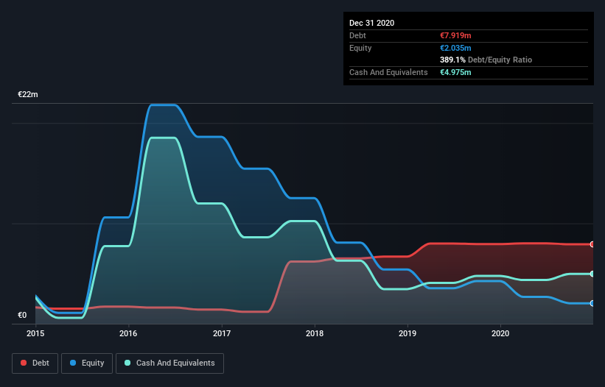Click the 2020 x-axis label
This screenshot has width=605, height=387.
[500, 333]
